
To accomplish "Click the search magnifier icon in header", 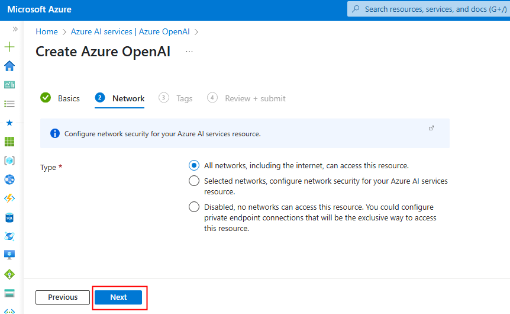I will coord(356,9).
